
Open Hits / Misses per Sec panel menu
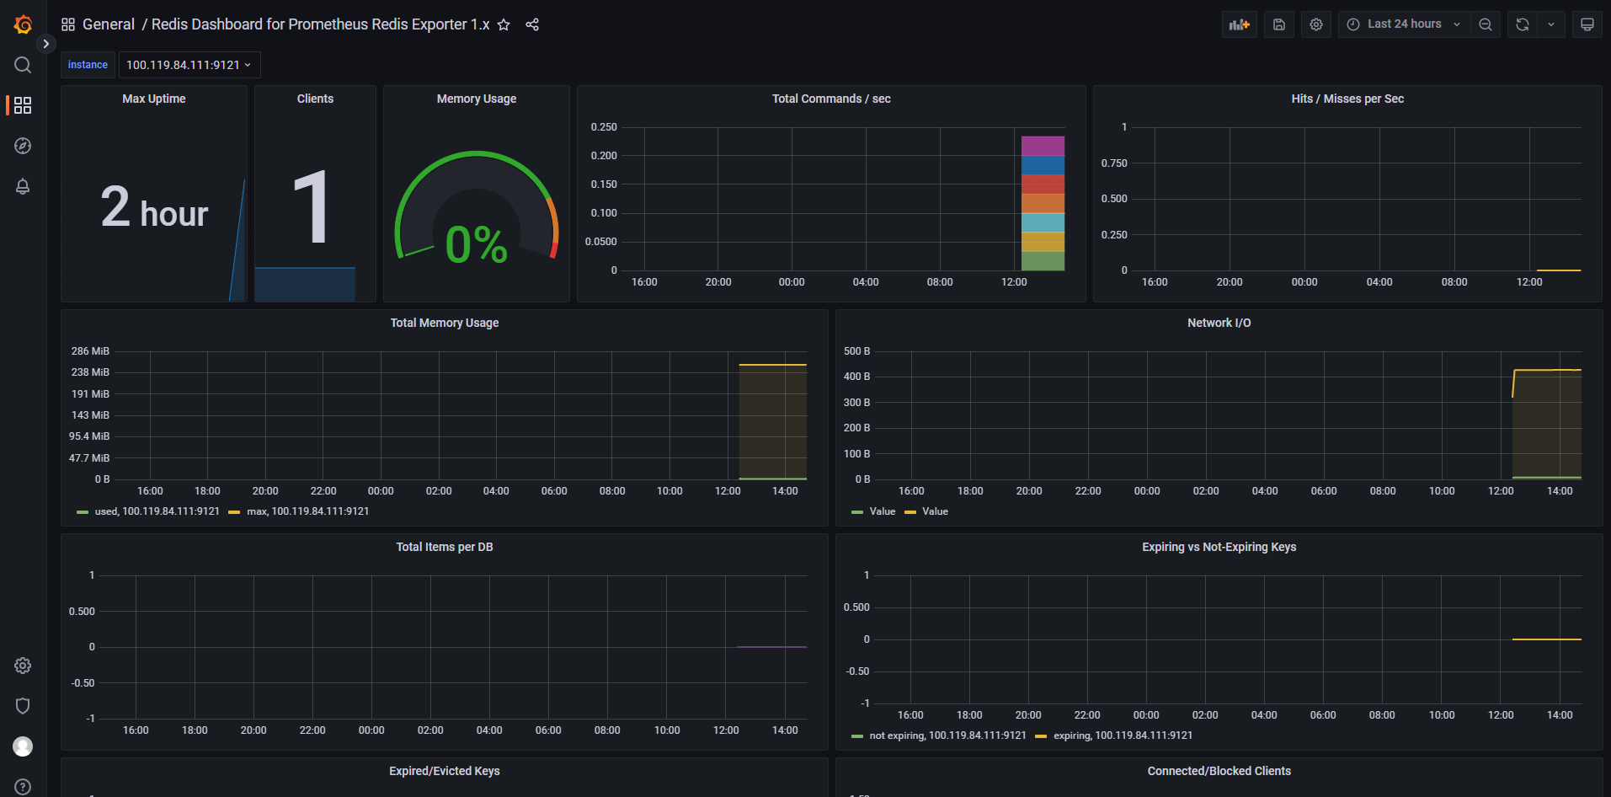(1347, 99)
